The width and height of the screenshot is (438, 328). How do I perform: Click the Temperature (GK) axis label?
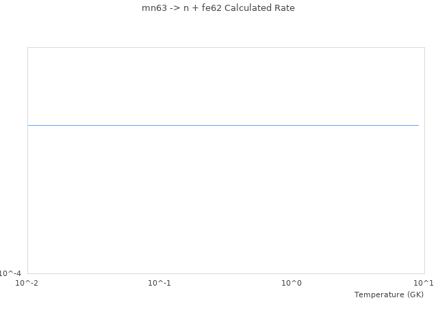click(389, 295)
